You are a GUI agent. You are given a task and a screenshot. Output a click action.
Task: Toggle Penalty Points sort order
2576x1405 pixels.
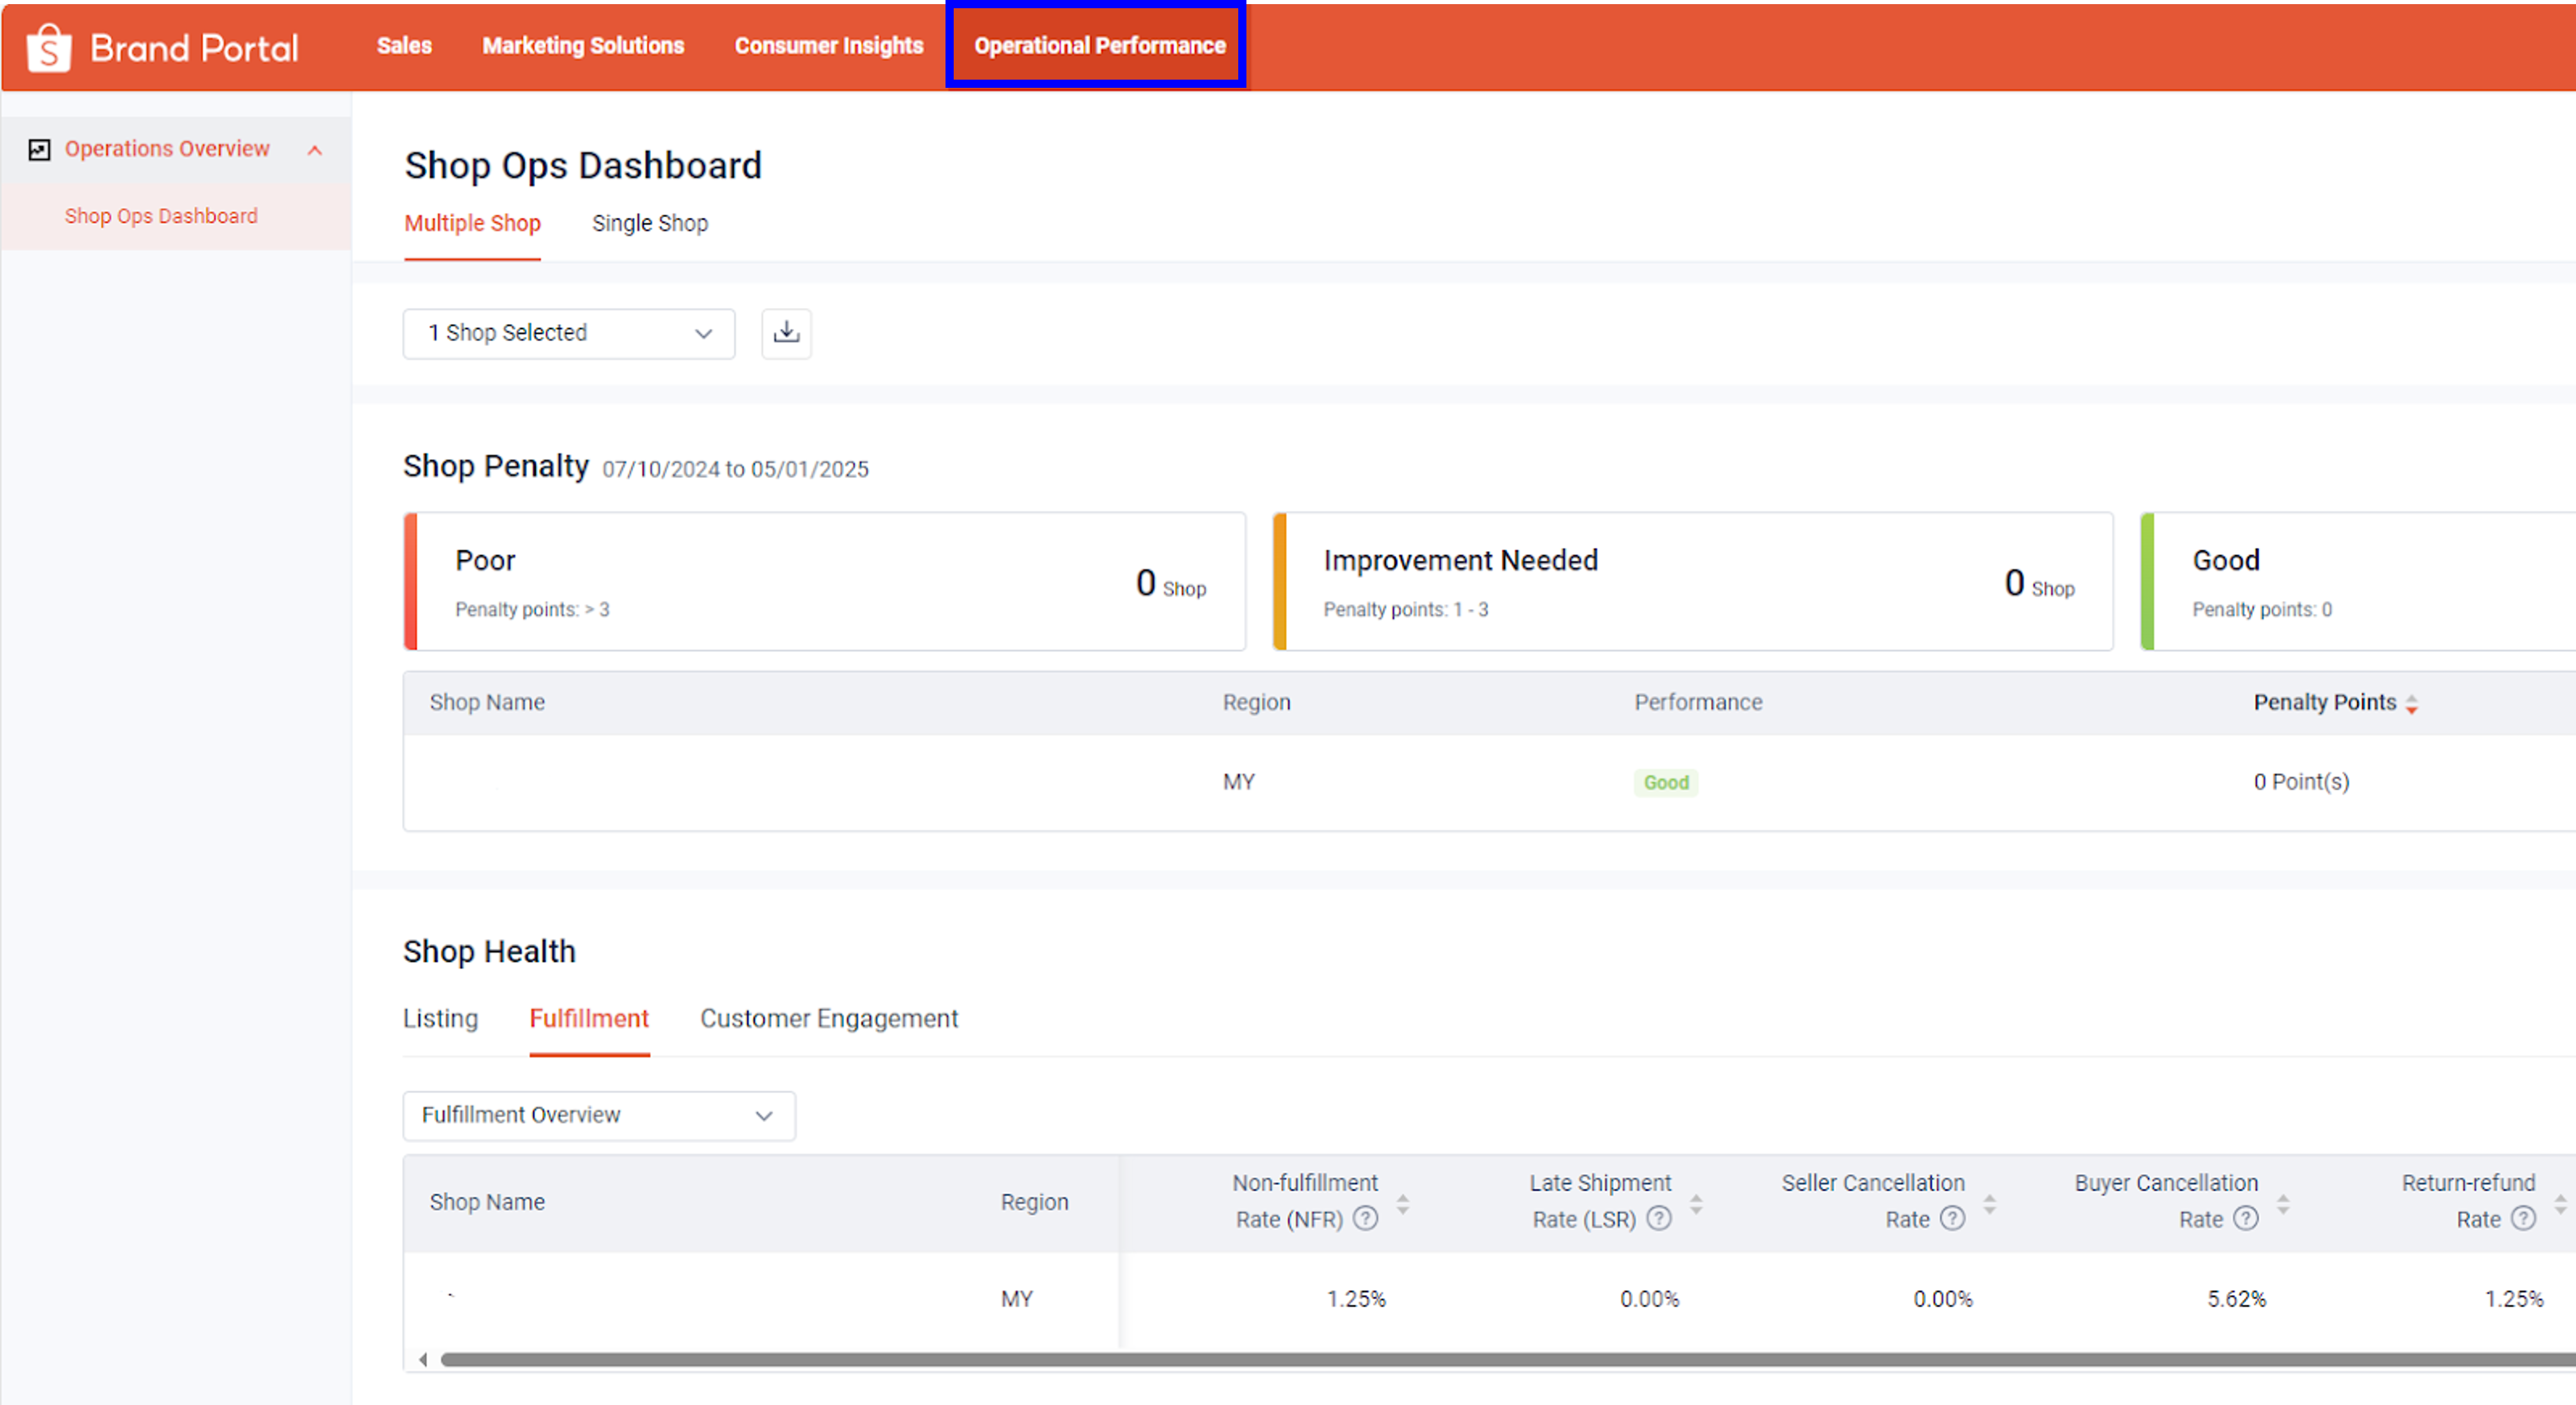(x=2412, y=703)
